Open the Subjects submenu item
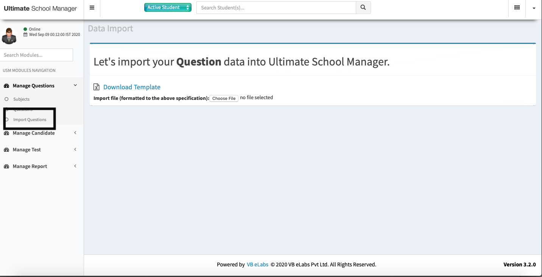 pyautogui.click(x=21, y=99)
